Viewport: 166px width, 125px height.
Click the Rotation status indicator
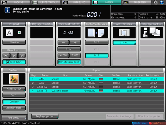(x=140, y=123)
